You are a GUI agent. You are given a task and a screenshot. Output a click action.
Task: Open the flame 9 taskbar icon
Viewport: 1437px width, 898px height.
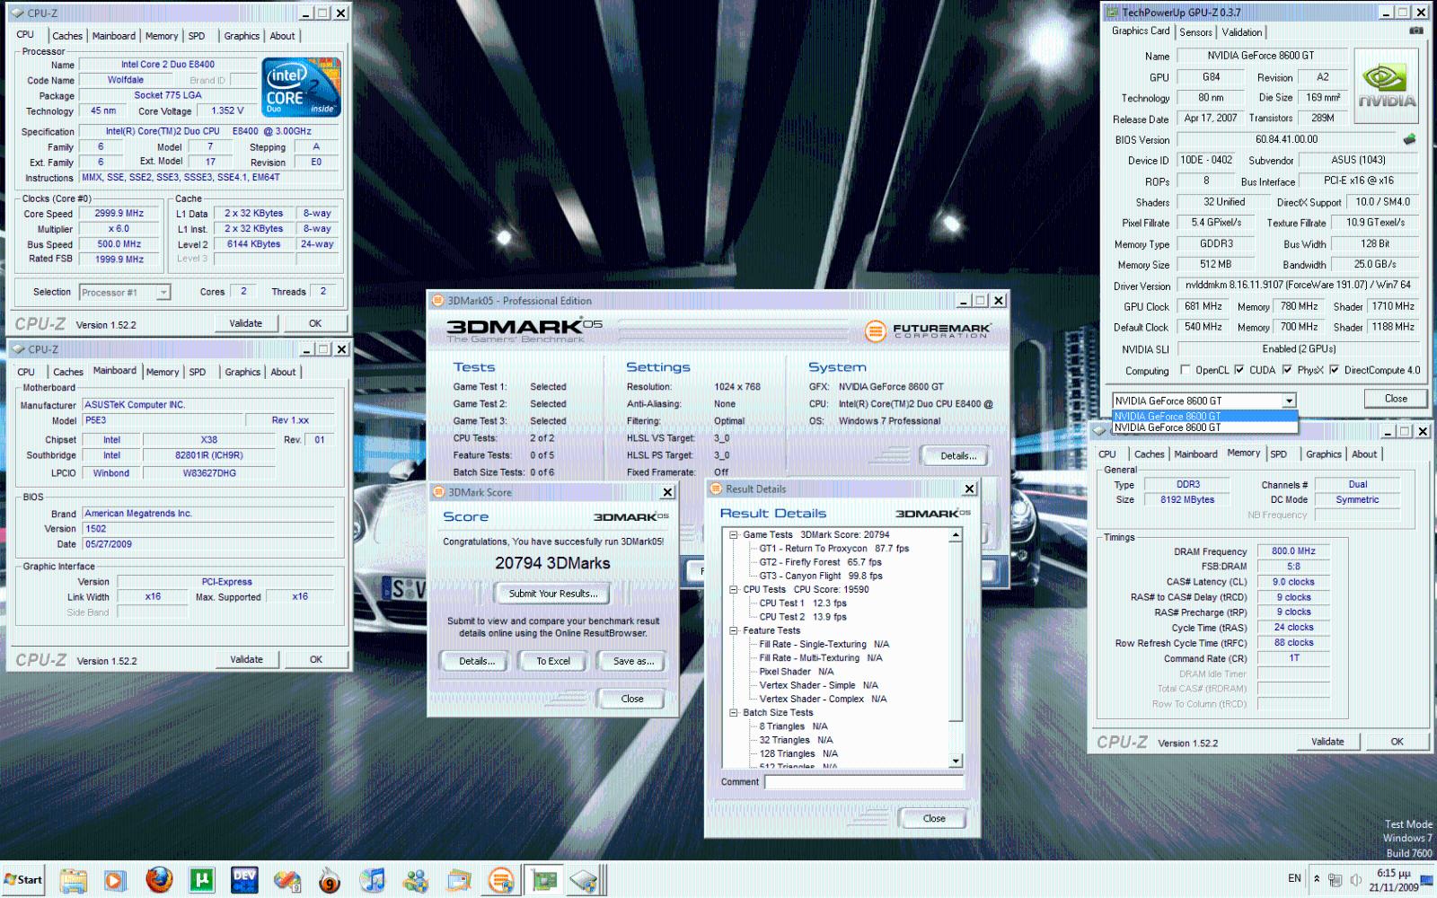(331, 880)
